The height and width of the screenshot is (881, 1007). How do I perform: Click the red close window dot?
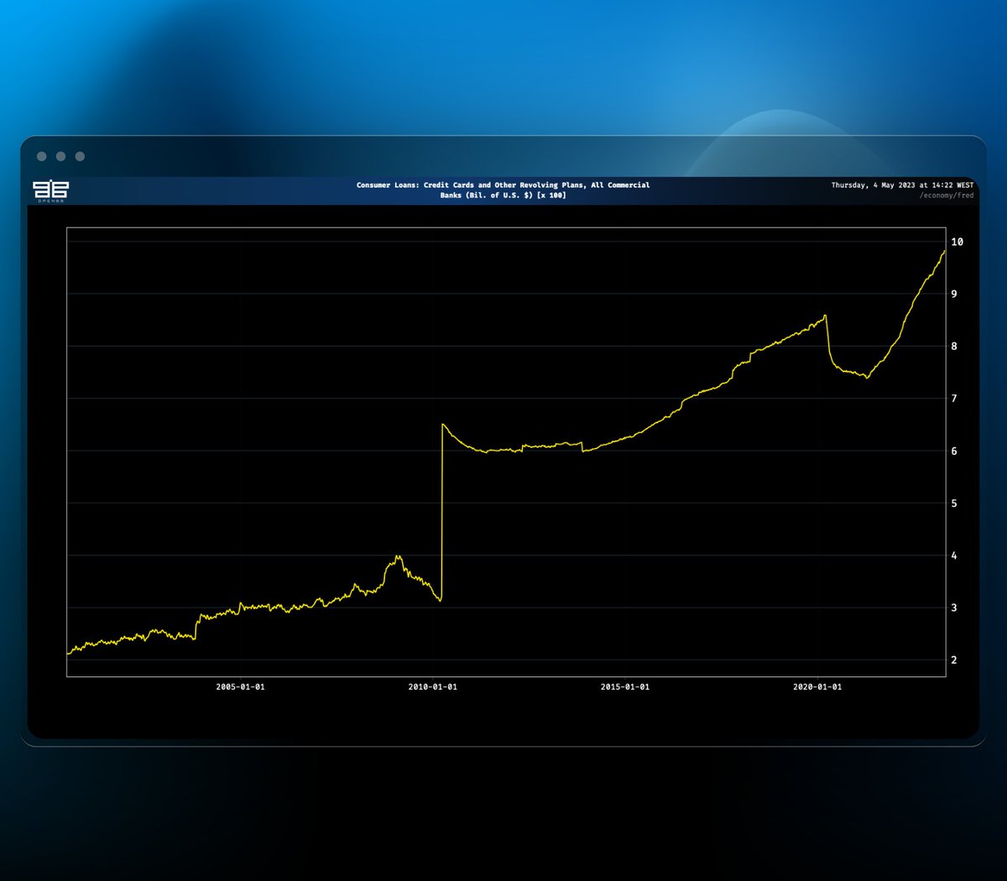(x=41, y=156)
